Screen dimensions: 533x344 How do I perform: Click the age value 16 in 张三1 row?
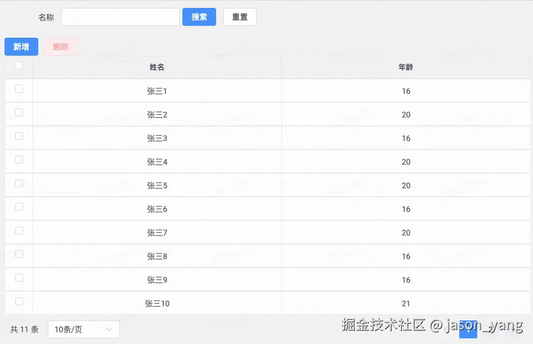tap(406, 91)
